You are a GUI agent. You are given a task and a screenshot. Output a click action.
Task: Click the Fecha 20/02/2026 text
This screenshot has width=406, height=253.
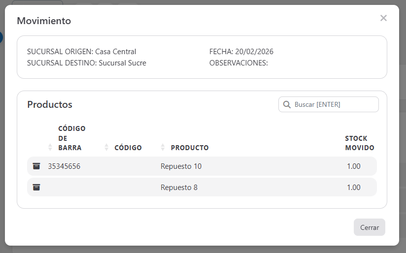click(241, 52)
